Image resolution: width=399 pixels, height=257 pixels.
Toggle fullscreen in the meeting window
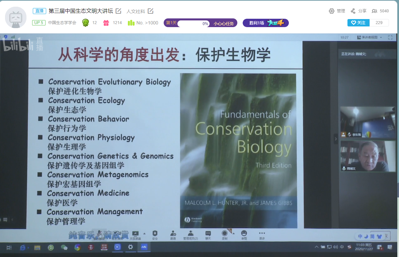tap(390, 37)
